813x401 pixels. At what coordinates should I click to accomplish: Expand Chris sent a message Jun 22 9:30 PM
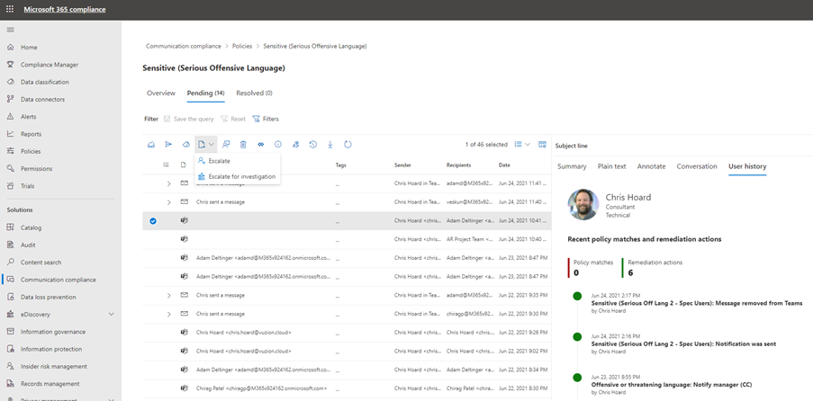168,314
